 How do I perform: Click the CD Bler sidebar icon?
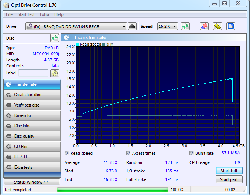pyautogui.click(x=8, y=147)
